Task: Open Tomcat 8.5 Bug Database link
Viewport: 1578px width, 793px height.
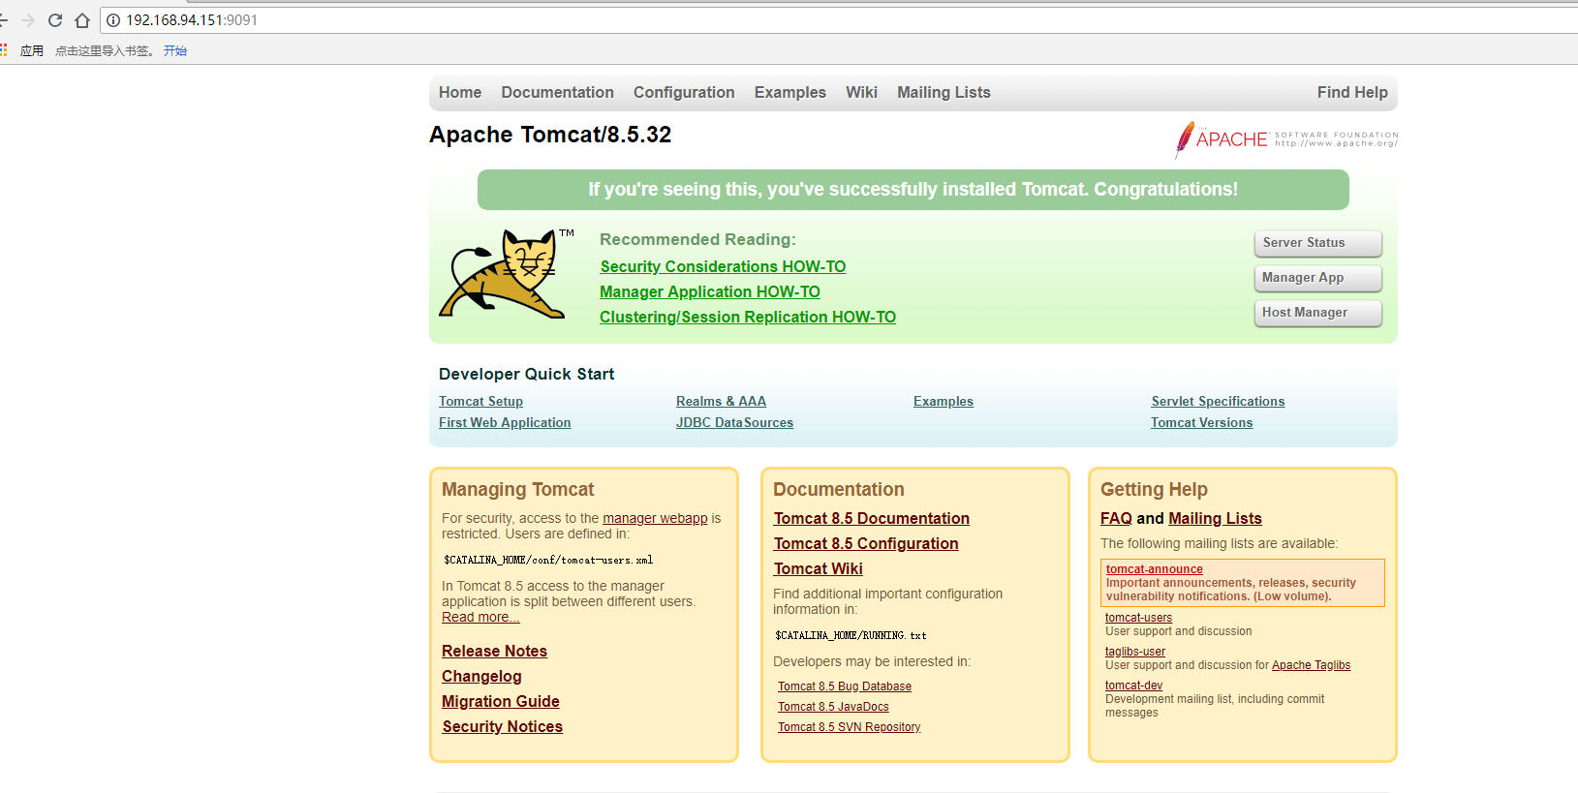Action: pos(845,686)
